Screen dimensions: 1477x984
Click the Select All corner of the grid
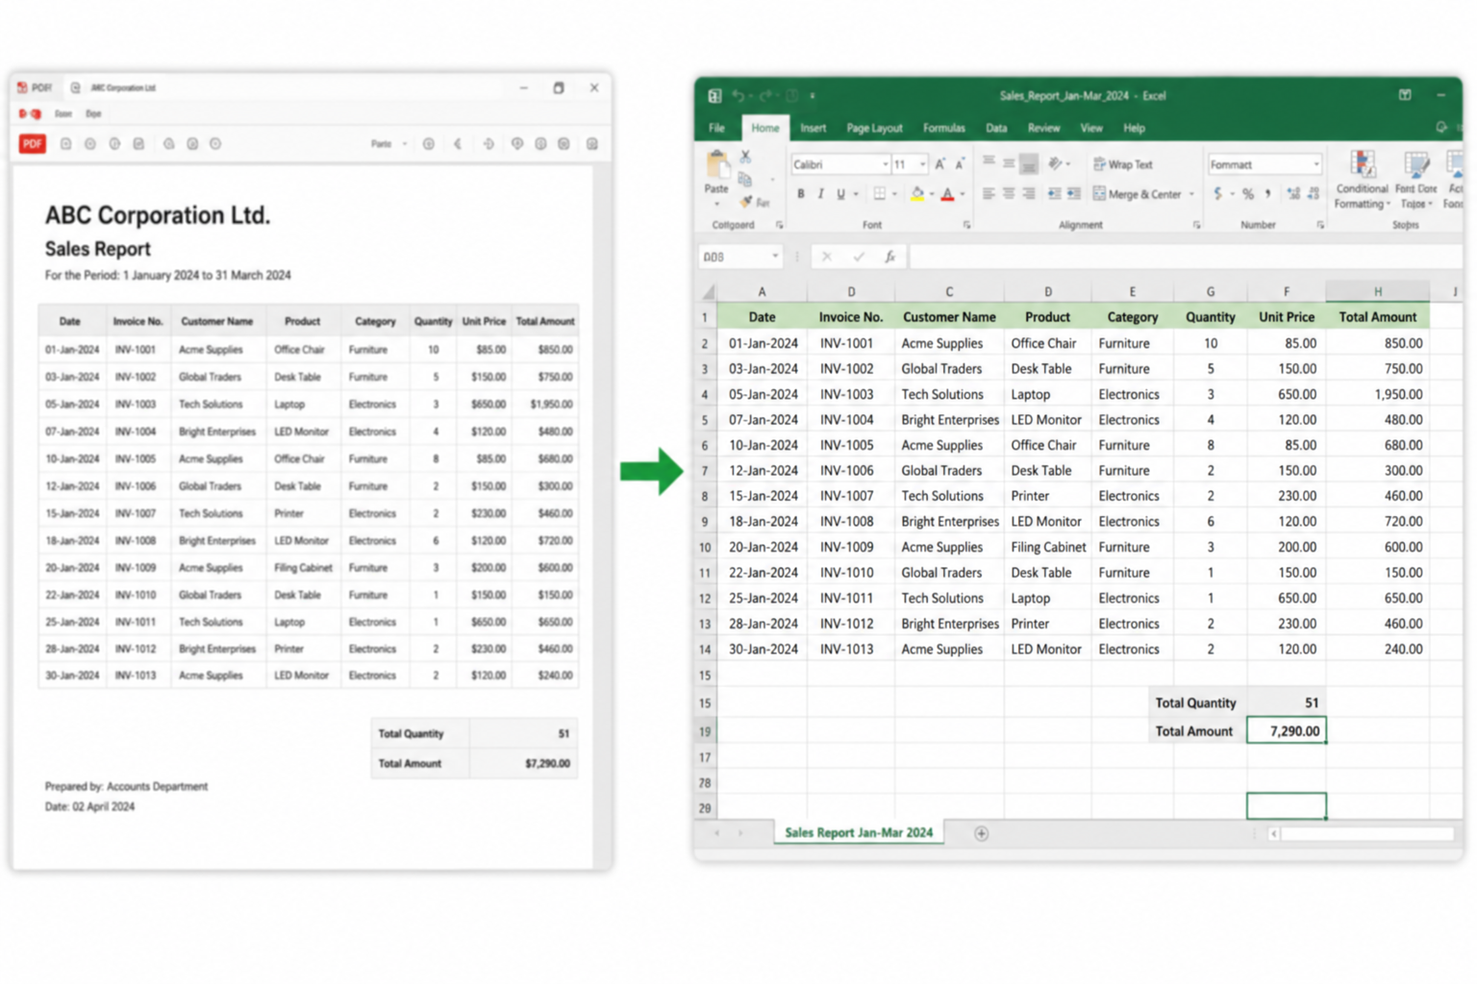pyautogui.click(x=708, y=291)
